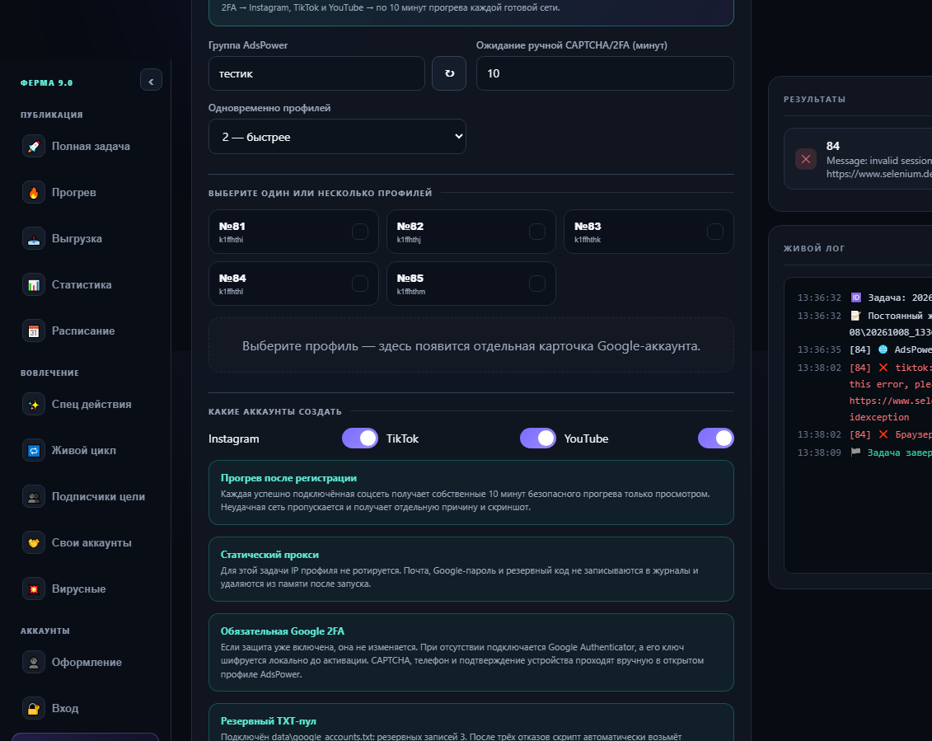Click the Статистика bar chart icon
932x741 pixels.
[x=34, y=285]
